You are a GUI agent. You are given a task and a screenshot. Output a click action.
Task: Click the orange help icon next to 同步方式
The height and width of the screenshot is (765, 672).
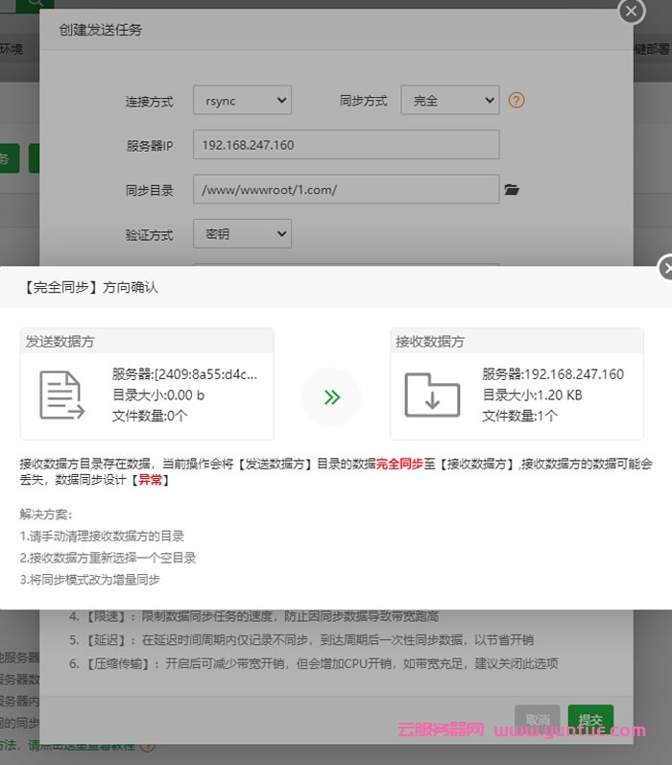[x=516, y=100]
